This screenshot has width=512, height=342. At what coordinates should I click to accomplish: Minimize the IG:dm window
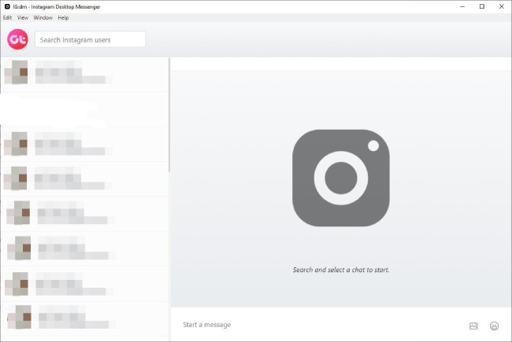[462, 6]
